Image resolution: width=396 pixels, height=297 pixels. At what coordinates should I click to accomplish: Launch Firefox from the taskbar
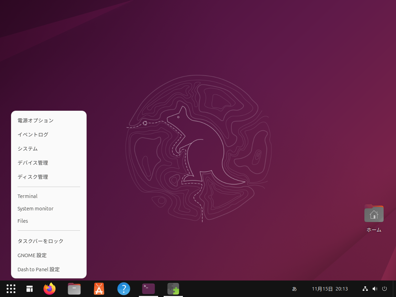(49, 289)
